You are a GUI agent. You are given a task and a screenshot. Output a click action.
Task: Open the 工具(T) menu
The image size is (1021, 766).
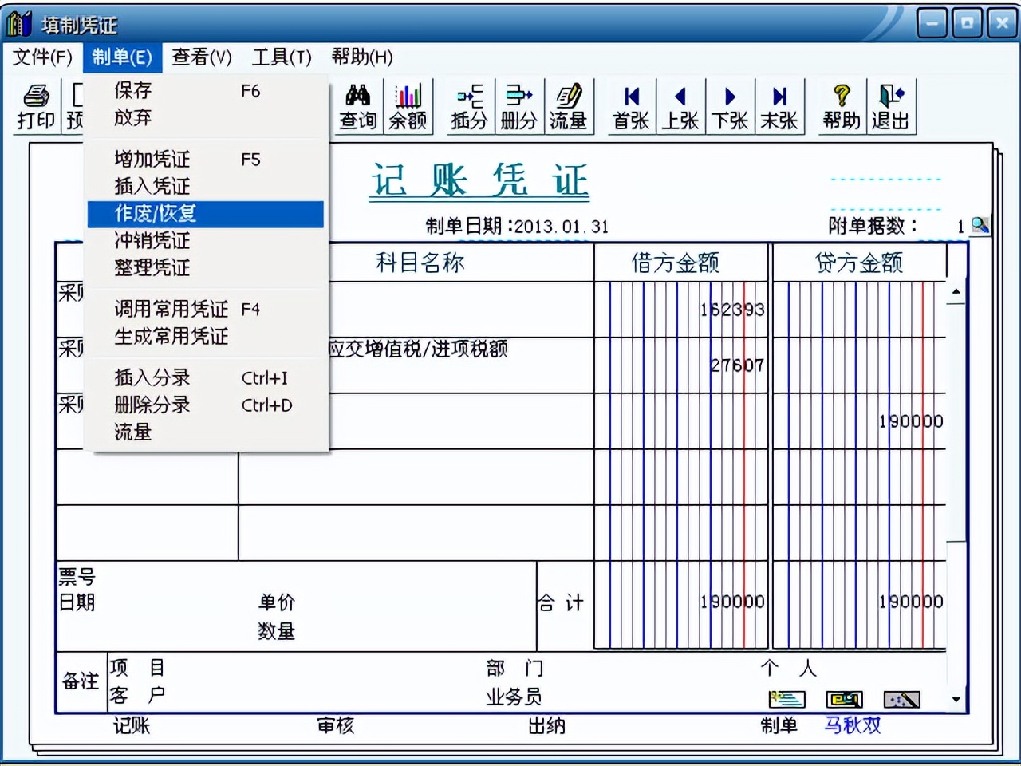281,57
